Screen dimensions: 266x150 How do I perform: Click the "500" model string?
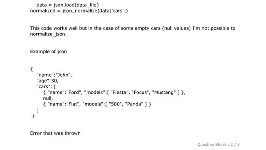pyautogui.click(x=115, y=104)
